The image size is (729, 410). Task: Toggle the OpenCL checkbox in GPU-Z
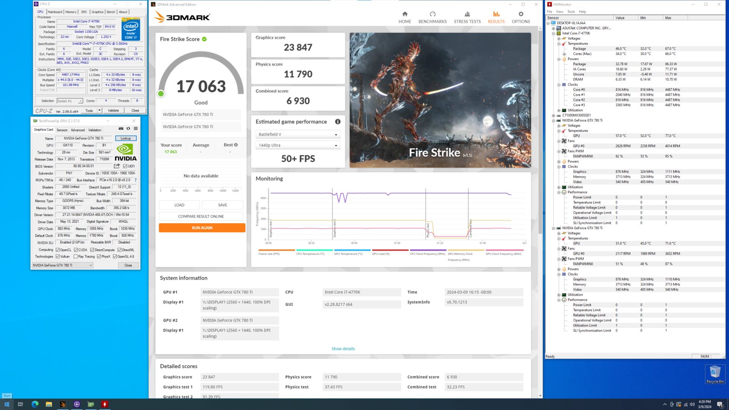click(57, 250)
